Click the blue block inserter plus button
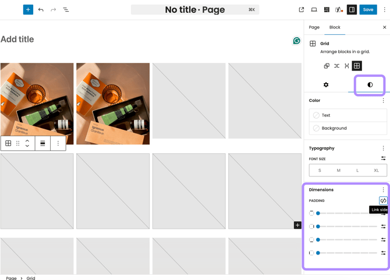 (x=28, y=10)
